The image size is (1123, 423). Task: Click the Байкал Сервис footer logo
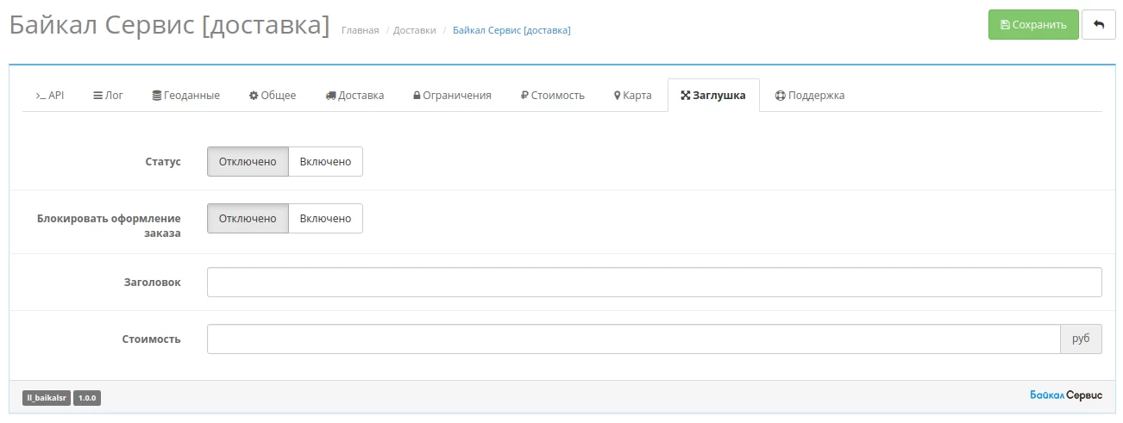pos(1066,395)
